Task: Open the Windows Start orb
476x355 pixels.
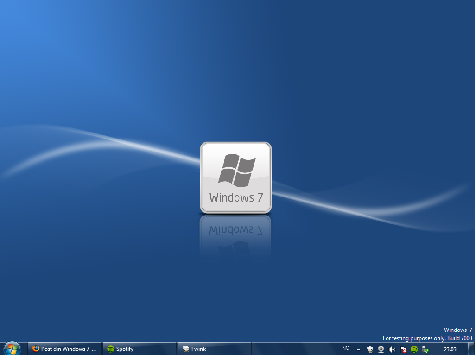Action: [x=12, y=349]
